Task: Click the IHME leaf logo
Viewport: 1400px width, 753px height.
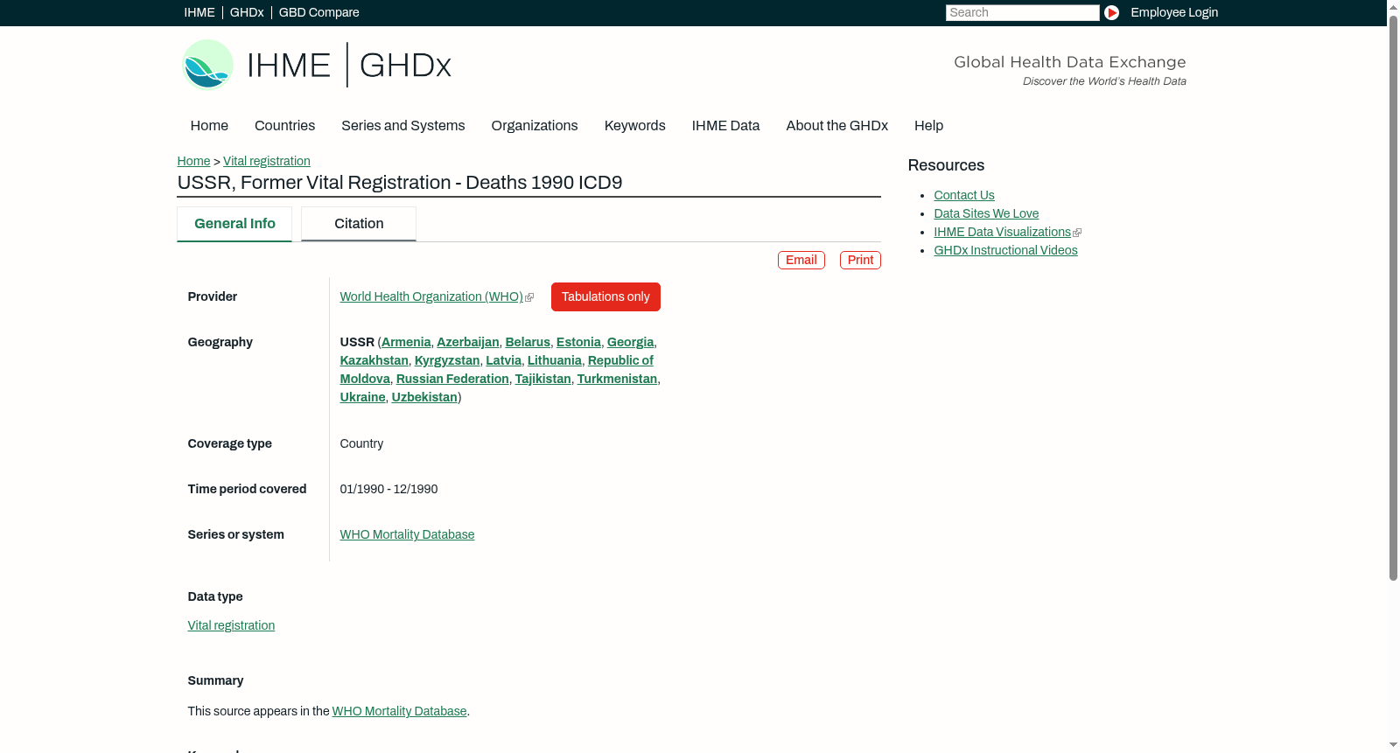Action: point(207,65)
